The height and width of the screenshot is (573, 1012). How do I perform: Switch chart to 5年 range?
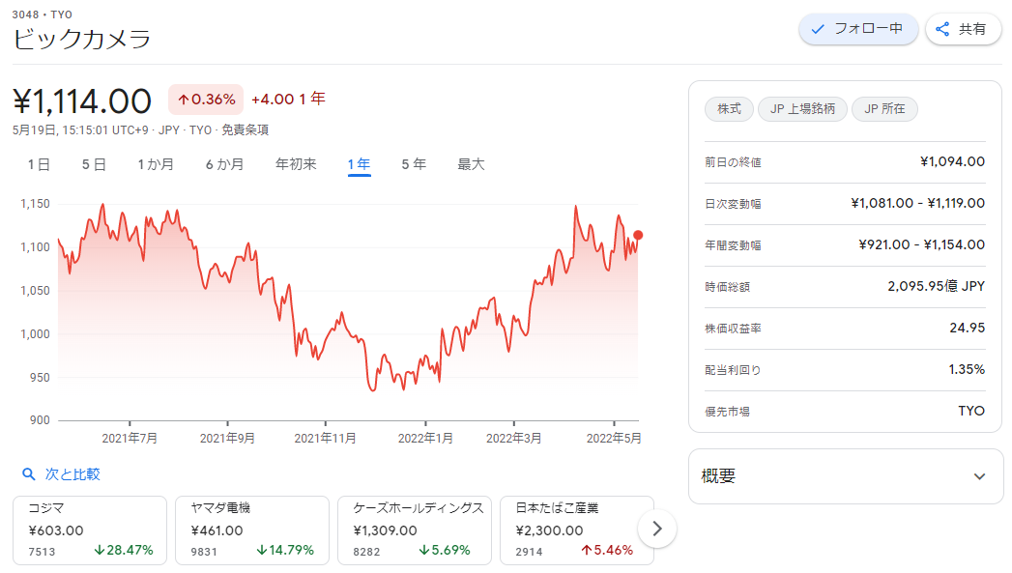point(414,164)
